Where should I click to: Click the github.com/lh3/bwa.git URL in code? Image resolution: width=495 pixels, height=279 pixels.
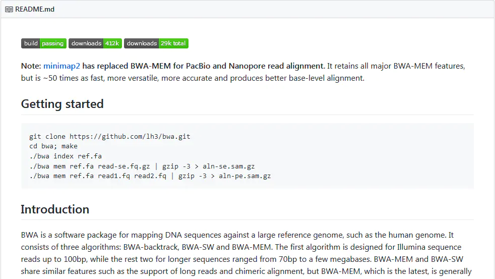click(x=130, y=137)
